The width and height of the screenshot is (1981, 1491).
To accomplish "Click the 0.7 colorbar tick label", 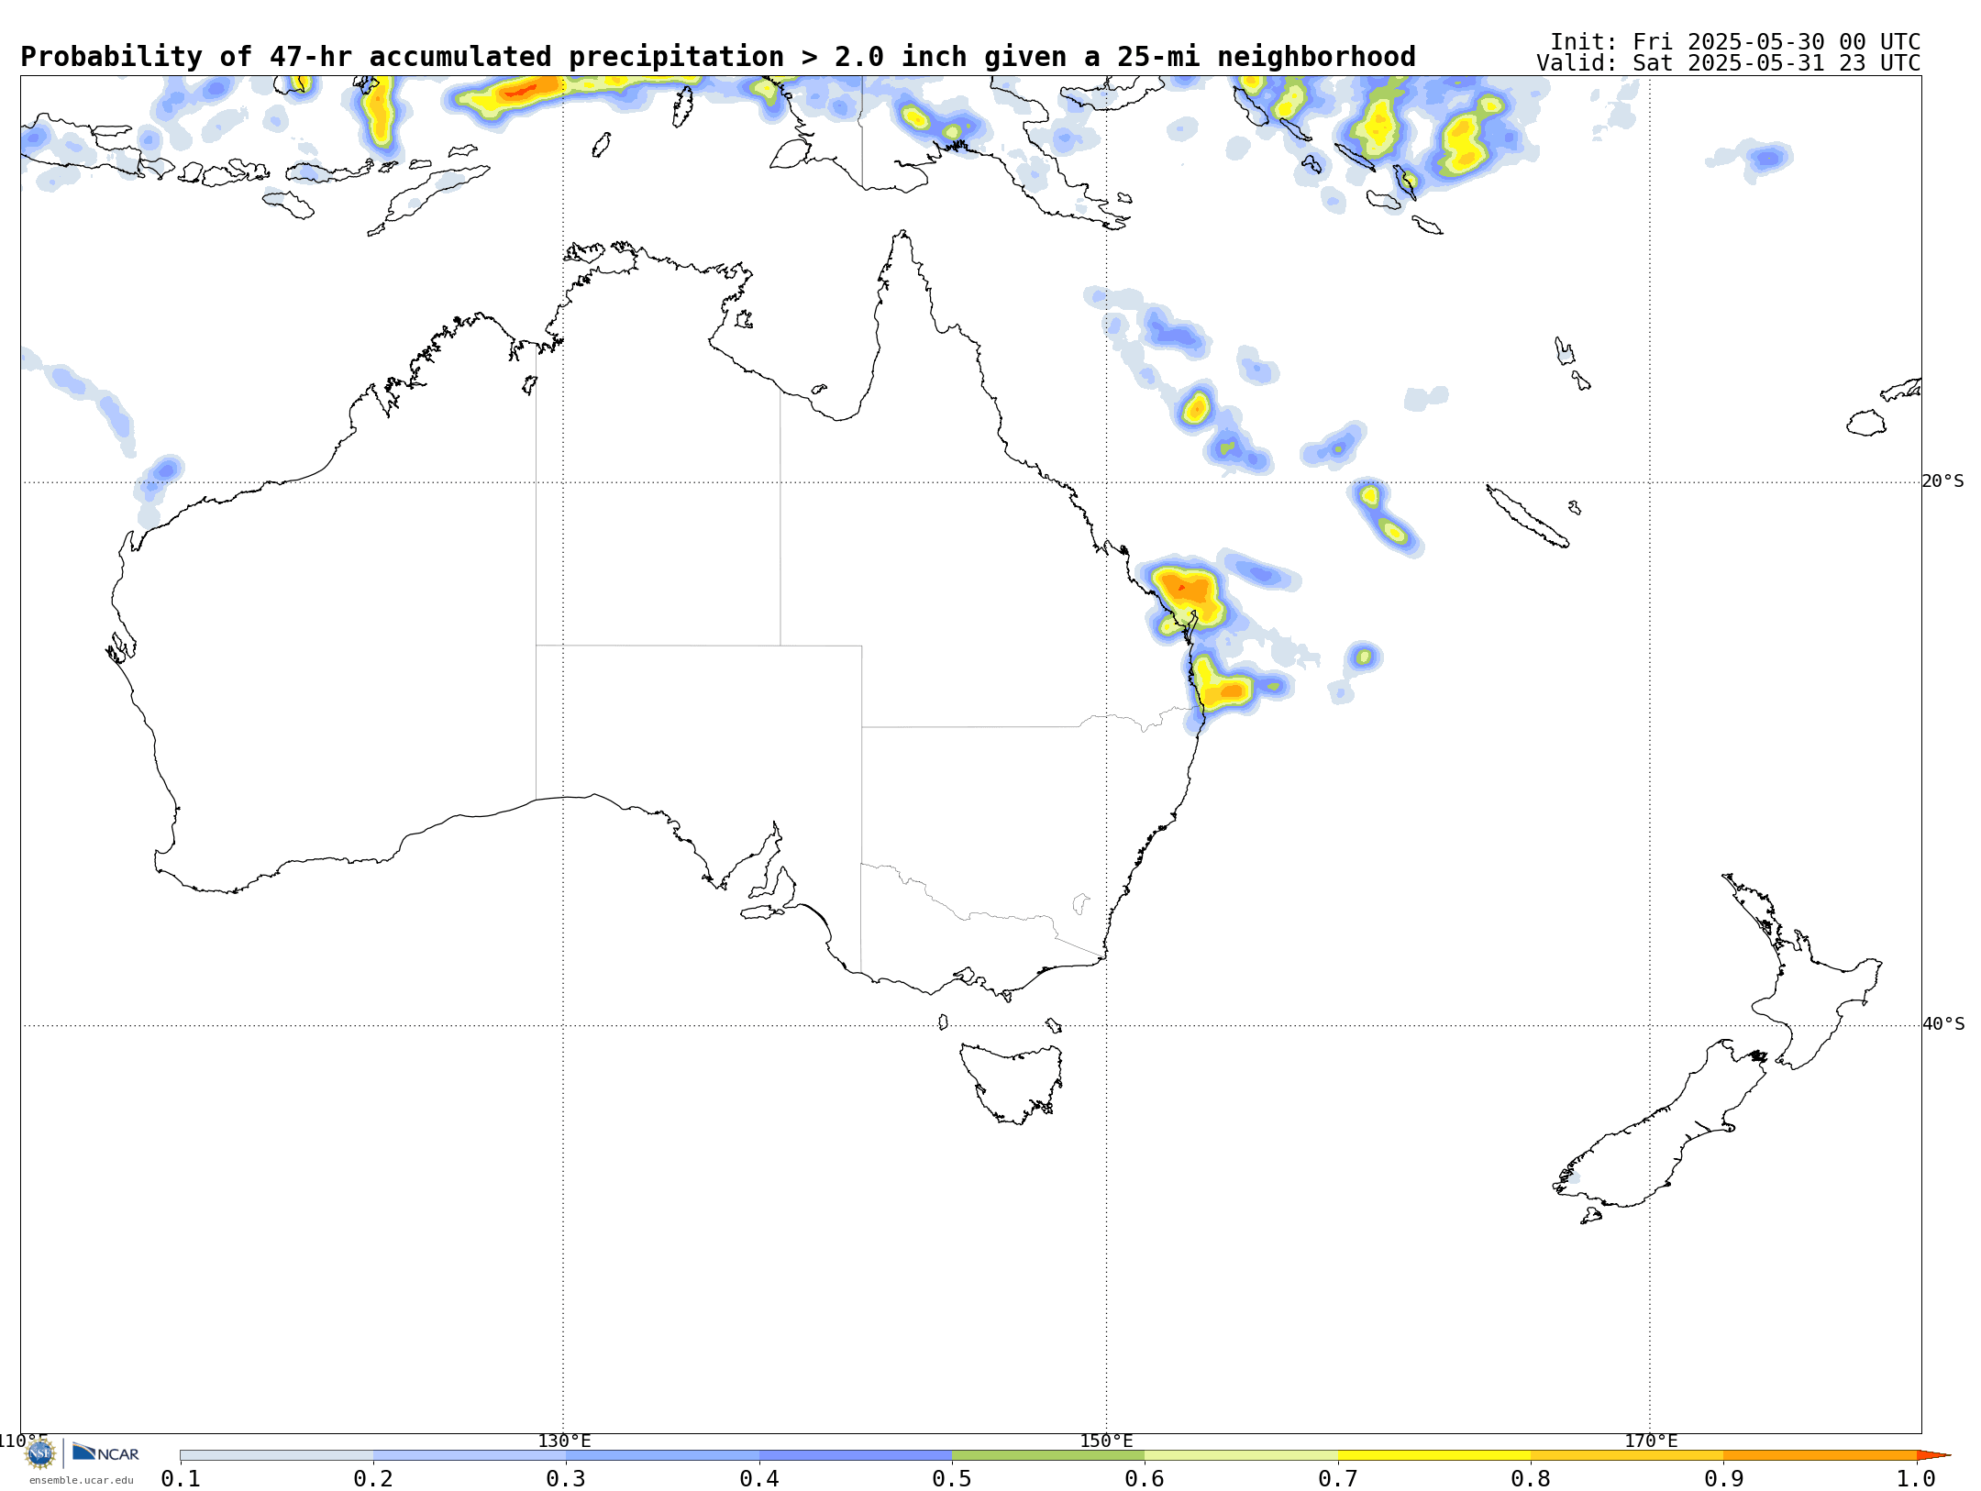I will [x=1338, y=1478].
